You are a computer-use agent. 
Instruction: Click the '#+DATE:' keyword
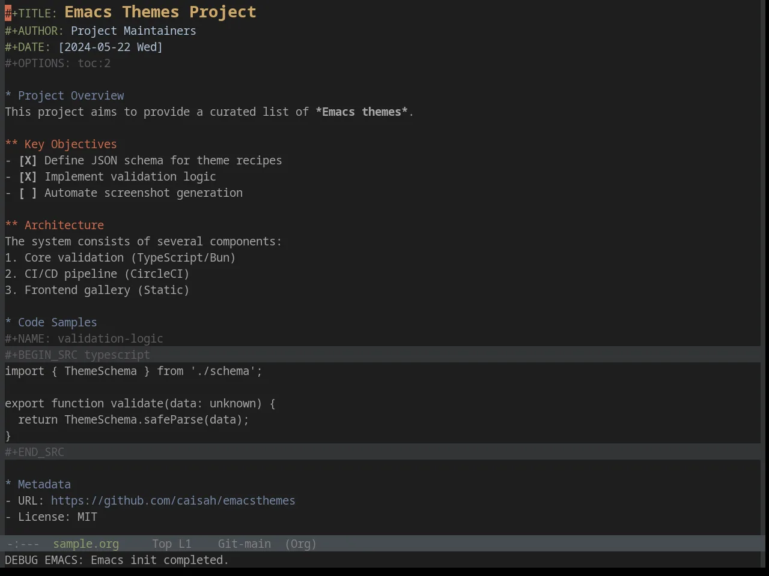tap(28, 47)
